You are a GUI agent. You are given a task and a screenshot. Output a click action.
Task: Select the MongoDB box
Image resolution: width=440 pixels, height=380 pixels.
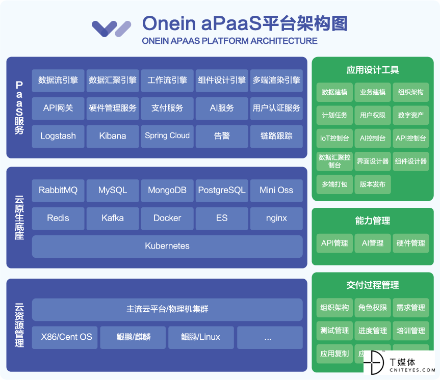coord(167,191)
